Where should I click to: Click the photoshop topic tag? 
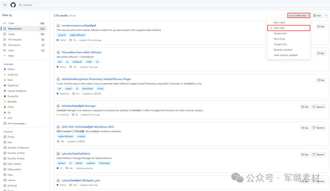click(x=88, y=88)
